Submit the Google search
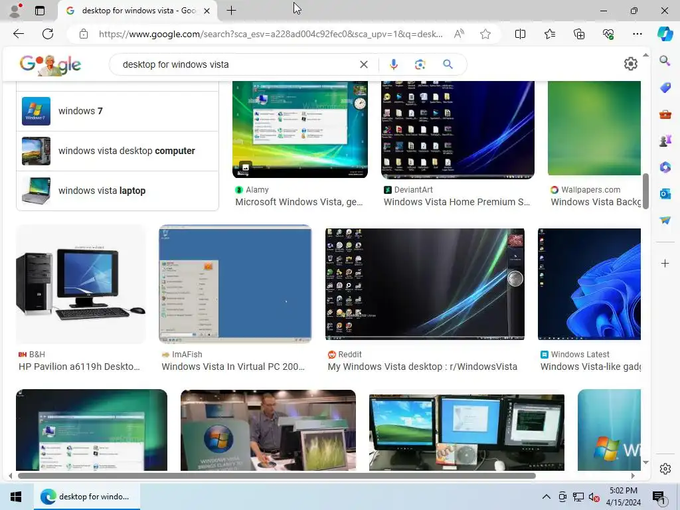The width and height of the screenshot is (680, 510). (x=448, y=64)
